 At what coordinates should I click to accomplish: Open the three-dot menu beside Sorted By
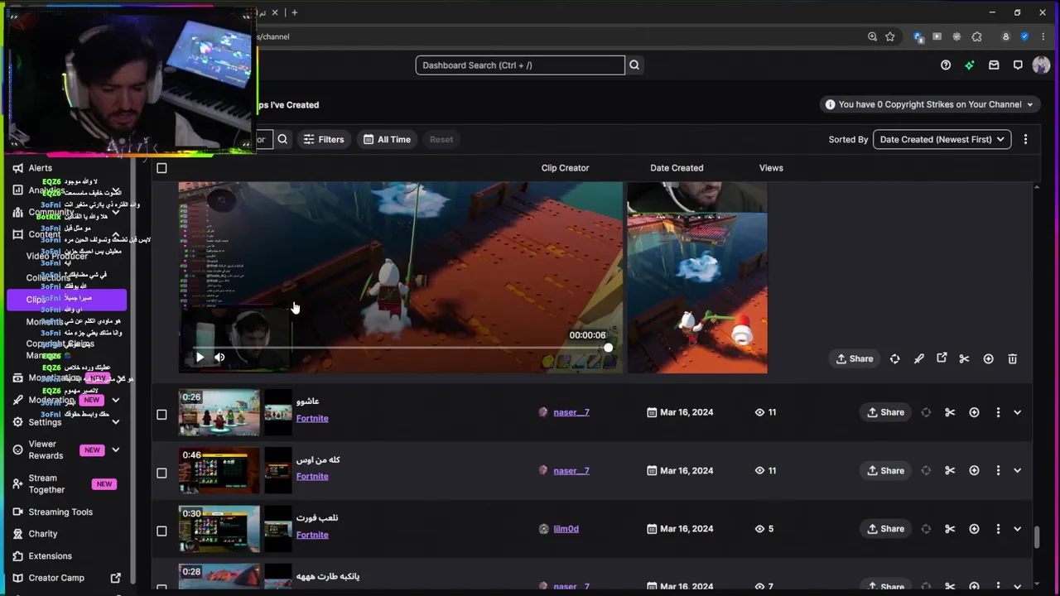coord(1025,139)
